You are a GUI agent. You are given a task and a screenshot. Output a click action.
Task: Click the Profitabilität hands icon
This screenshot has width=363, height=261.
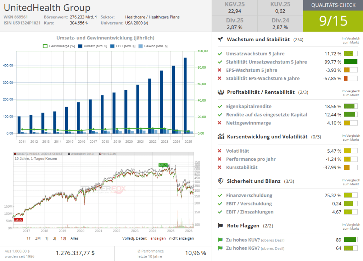point(220,92)
